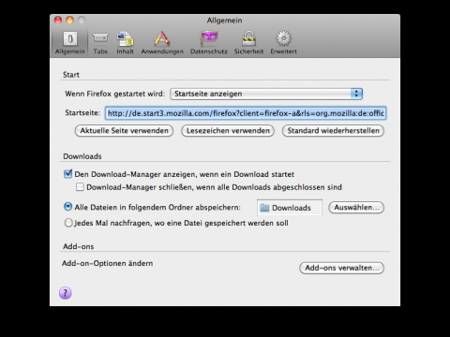Click Add-ons verwalten... button
450x337 pixels.
point(342,268)
